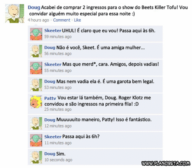Click Patty's avatar on Roger Klotz comment
The height and width of the screenshot is (168, 192).
pyautogui.click(x=36, y=102)
